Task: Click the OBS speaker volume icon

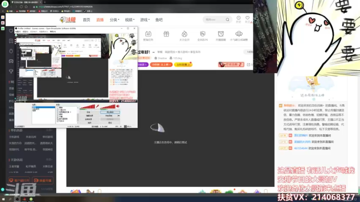Action: coord(118,106)
